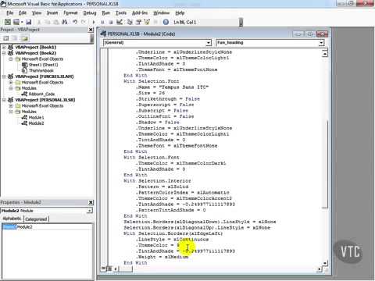
Task: Click the Properties Window toolbar icon
Action: click(138, 22)
